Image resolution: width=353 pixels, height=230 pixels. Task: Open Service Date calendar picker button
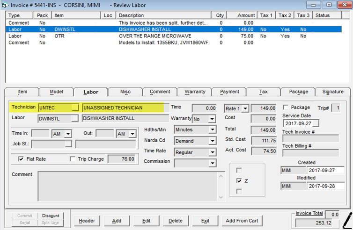click(316, 123)
